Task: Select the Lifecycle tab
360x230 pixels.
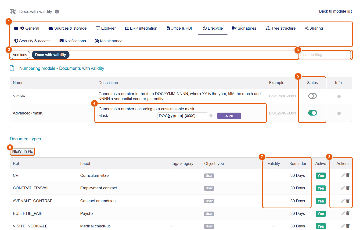Action: (x=212, y=28)
